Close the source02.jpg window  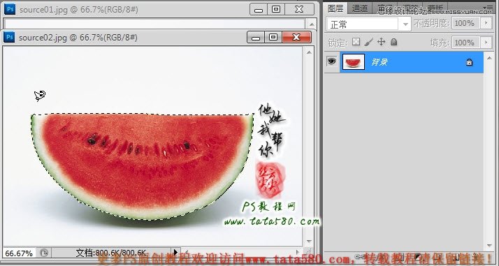[x=296, y=37]
